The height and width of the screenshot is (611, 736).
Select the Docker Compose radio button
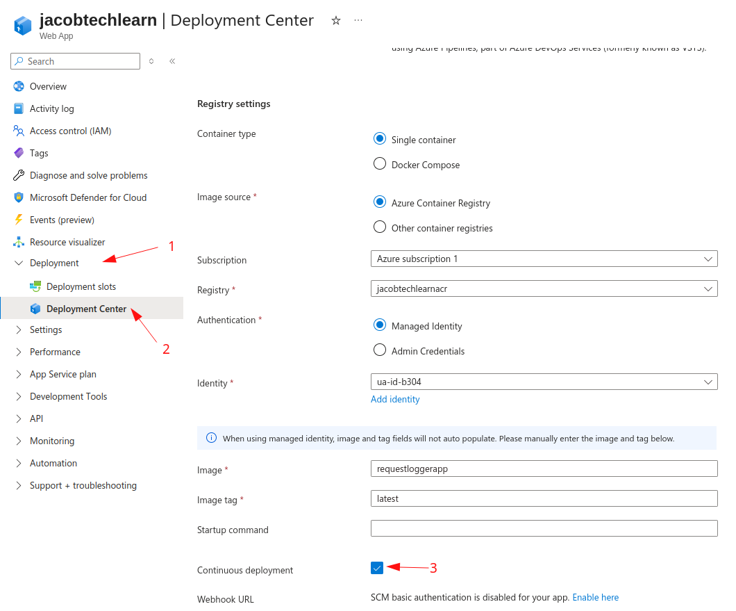[x=380, y=164]
